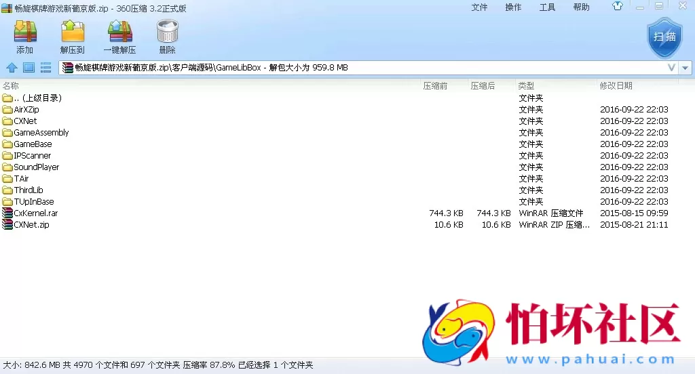695x374 pixels.
Task: Expand the V chevron in address bar
Action: coord(671,68)
